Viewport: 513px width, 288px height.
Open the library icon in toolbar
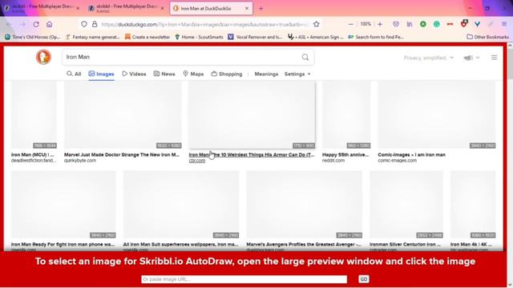[x=410, y=24]
